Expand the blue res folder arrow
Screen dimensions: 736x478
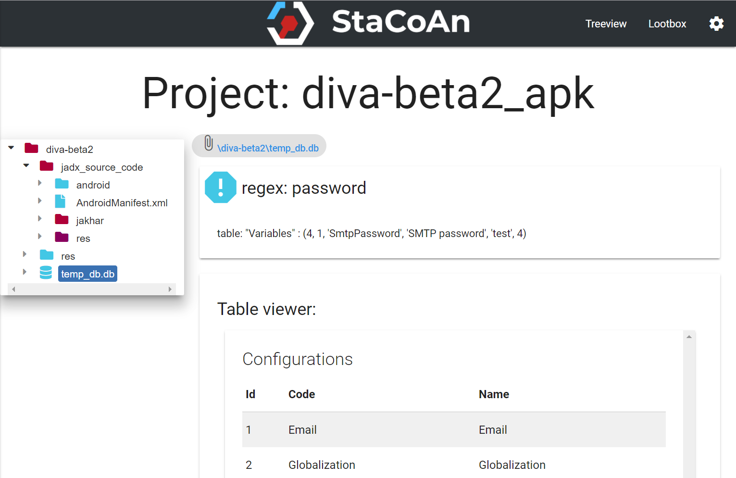click(x=25, y=254)
